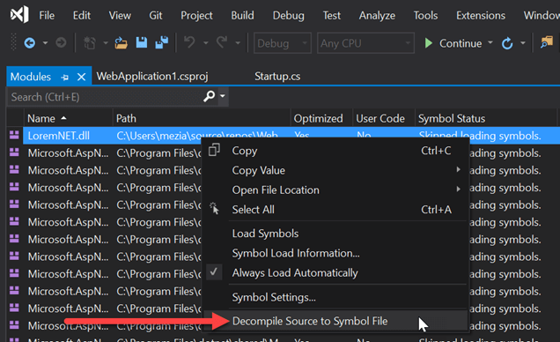560x342 pixels.
Task: Expand the Open File Location submenu
Action: click(x=458, y=189)
